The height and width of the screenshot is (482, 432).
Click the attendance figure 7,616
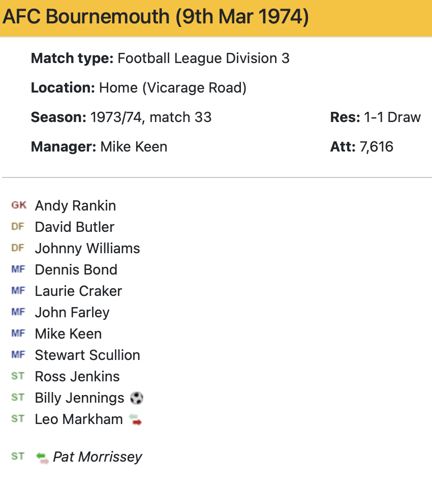(x=376, y=147)
